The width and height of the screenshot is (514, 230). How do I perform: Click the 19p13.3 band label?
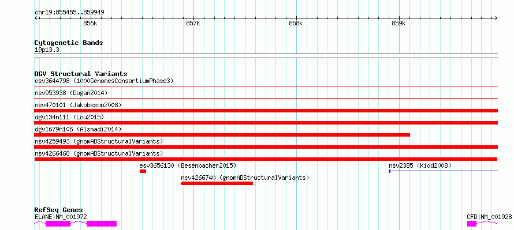click(47, 50)
